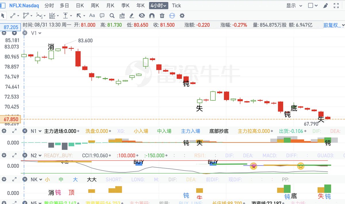Switch to the 年K tab
Screen dimensions: 345x204
(x=141, y=5)
